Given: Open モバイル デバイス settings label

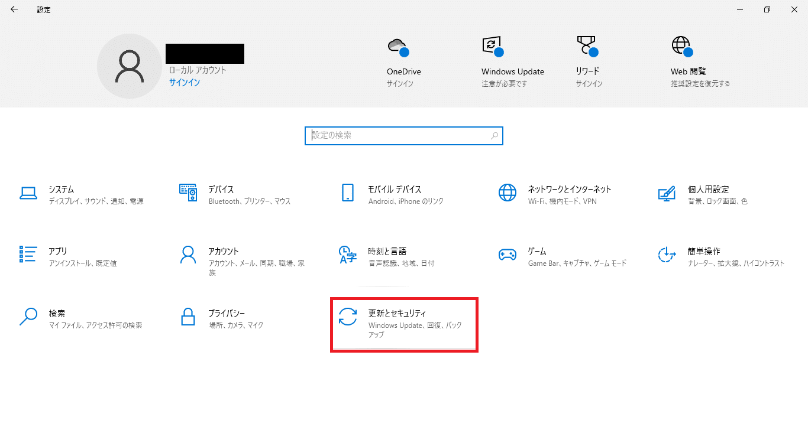Looking at the screenshot, I should (395, 190).
